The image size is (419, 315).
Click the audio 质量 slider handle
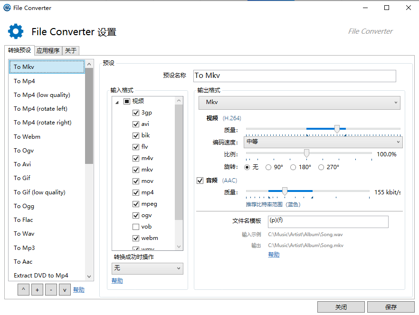coord(285,191)
